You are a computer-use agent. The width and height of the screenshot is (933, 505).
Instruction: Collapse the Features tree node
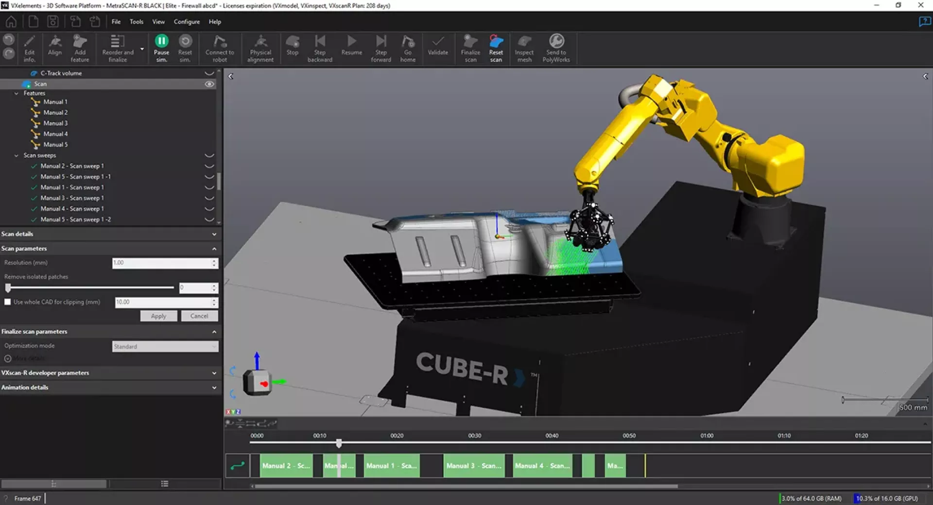click(x=17, y=93)
